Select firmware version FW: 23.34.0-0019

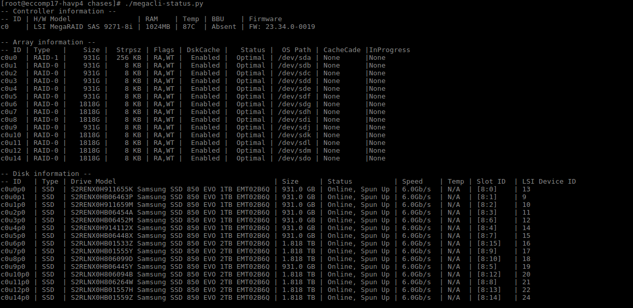282,27
